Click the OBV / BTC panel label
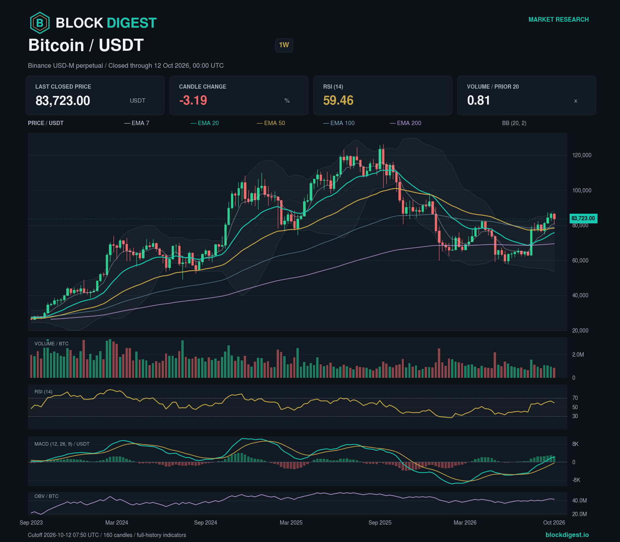Viewport: 620px width, 542px height. 46,496
